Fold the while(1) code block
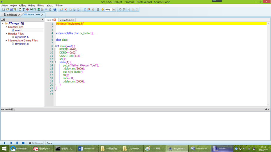This screenshot has width=271, height=152. pyautogui.click(x=55, y=62)
